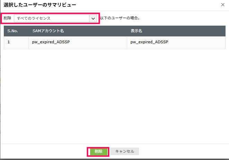Click the SAMアカウント名 column header
Screen dimensions: 229x160
click(48, 31)
